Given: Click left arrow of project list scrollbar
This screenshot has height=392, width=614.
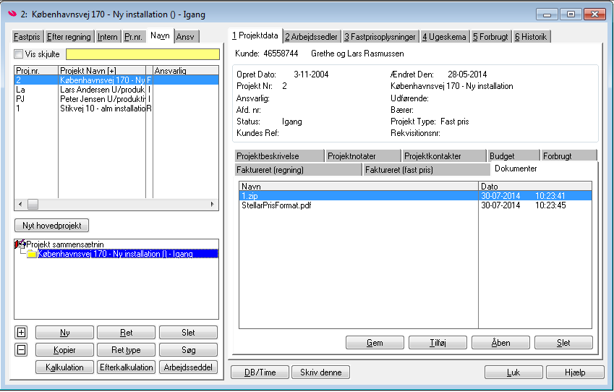Looking at the screenshot, I should click(x=20, y=204).
